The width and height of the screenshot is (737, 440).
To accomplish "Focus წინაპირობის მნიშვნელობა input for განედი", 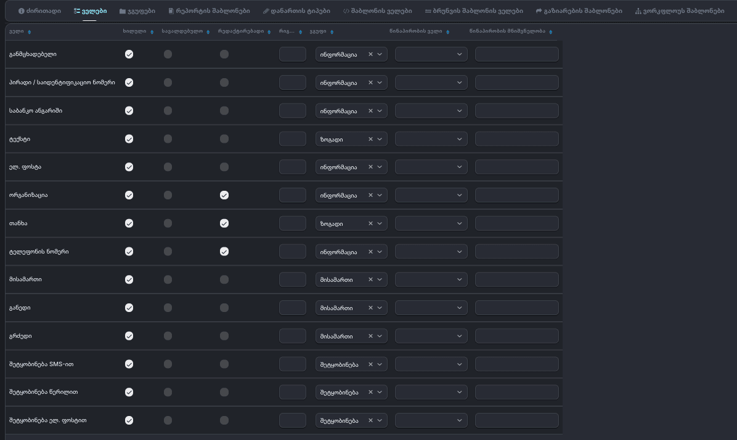I will 516,308.
